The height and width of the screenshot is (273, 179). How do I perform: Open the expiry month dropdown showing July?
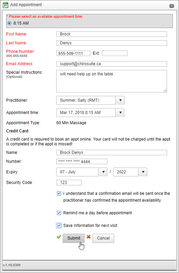pyautogui.click(x=82, y=172)
